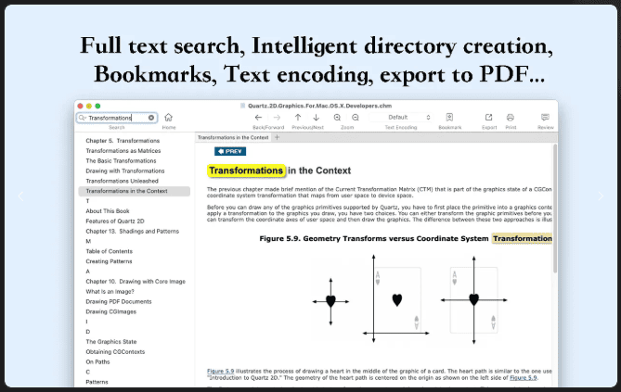Select the 'A' index entry

(88, 272)
